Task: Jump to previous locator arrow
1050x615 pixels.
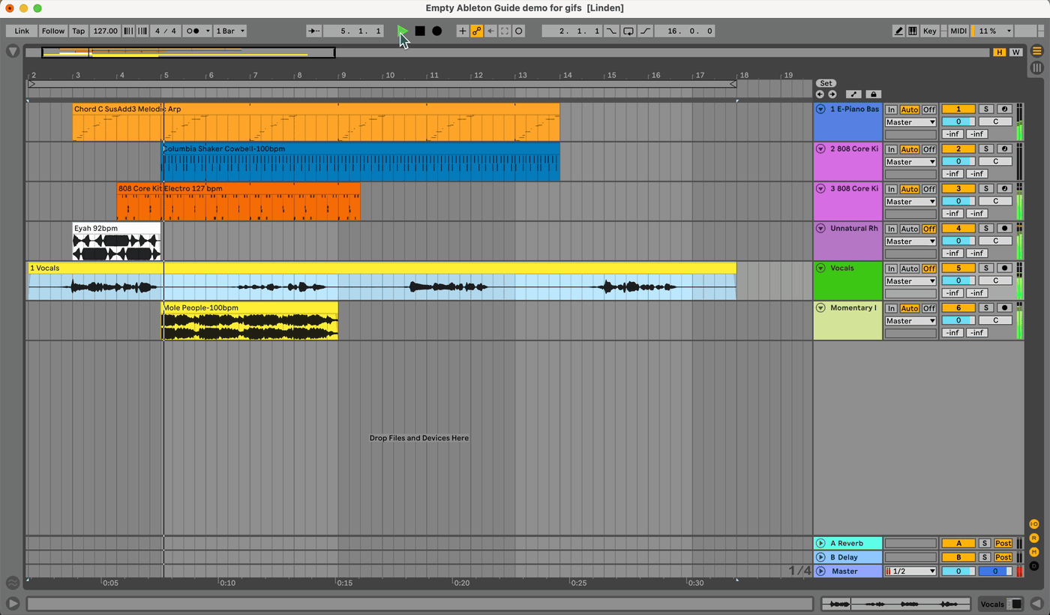Action: (x=820, y=94)
